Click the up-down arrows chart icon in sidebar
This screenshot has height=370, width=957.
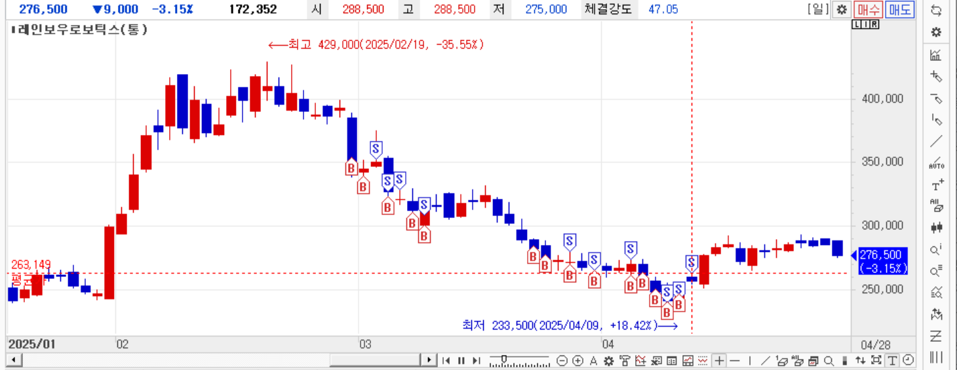point(937,314)
